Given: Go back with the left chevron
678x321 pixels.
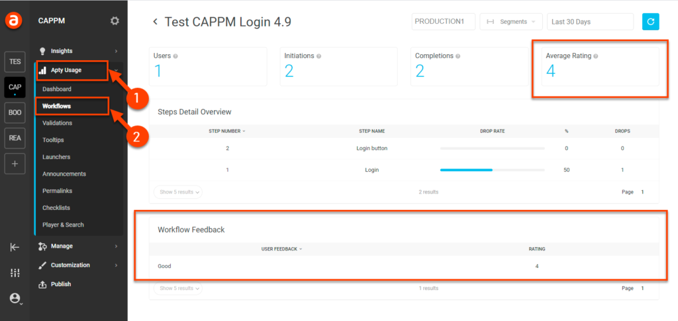Looking at the screenshot, I should (155, 22).
